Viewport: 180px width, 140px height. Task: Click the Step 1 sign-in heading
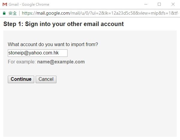tap(64, 24)
